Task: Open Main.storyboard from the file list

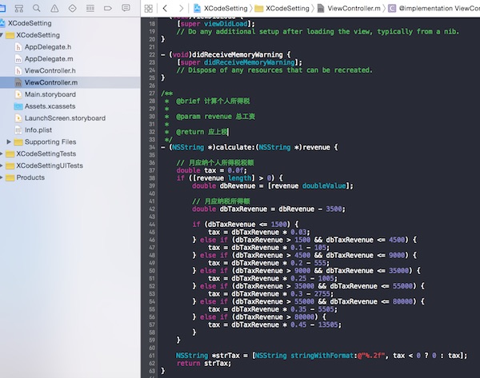Action: [x=50, y=94]
